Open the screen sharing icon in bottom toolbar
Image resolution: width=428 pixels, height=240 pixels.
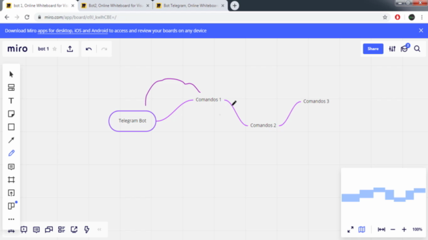point(49,229)
